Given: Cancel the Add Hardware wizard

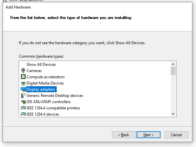Looking at the screenshot, I should (x=176, y=135).
